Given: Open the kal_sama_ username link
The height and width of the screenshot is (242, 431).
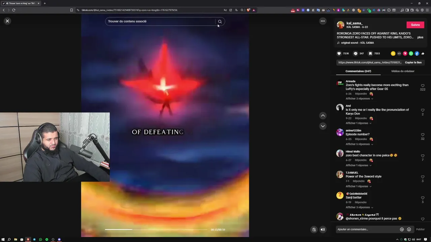Looking at the screenshot, I should tap(354, 23).
